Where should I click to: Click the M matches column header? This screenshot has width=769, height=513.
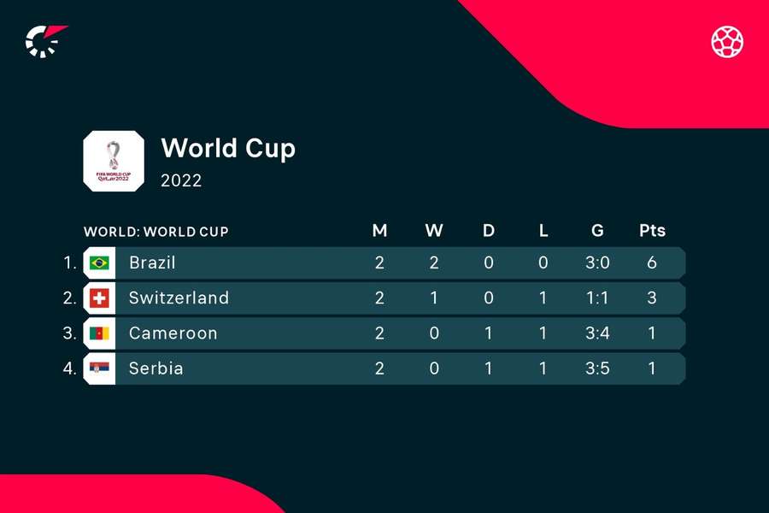point(379,230)
